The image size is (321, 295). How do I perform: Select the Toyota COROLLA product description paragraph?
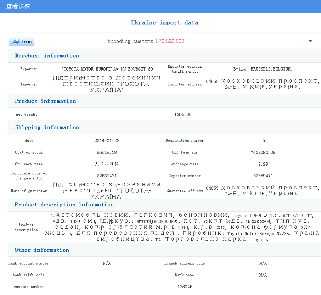182,227
